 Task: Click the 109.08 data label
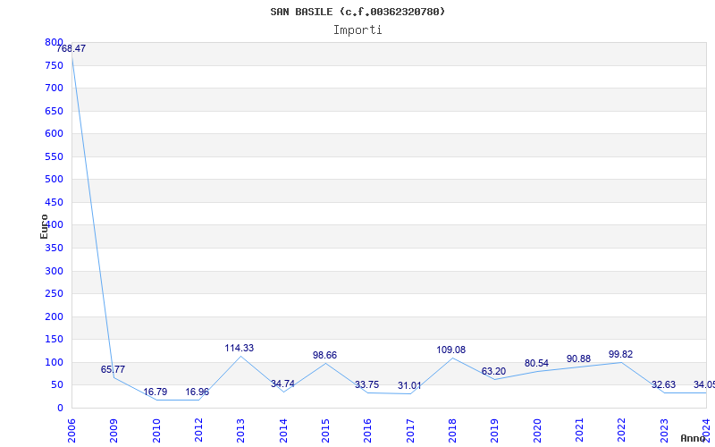(x=451, y=350)
